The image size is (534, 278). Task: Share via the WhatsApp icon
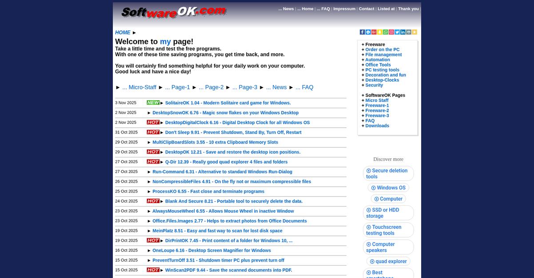tap(386, 32)
